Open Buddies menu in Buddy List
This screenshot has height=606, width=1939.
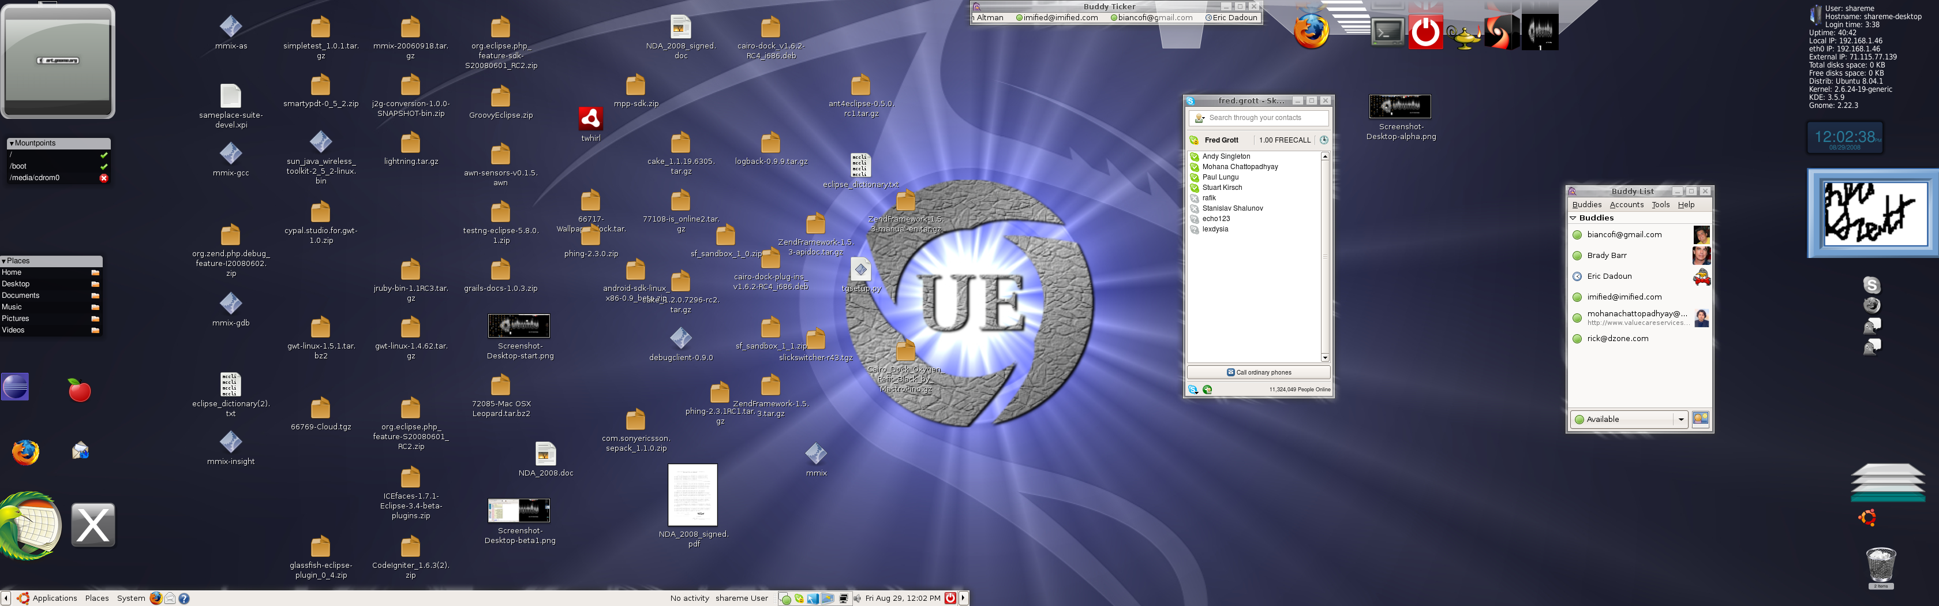point(1587,205)
